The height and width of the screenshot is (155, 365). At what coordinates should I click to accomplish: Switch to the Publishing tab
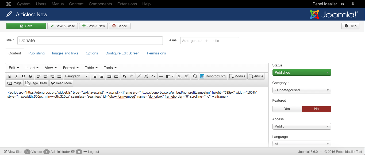[x=36, y=53]
